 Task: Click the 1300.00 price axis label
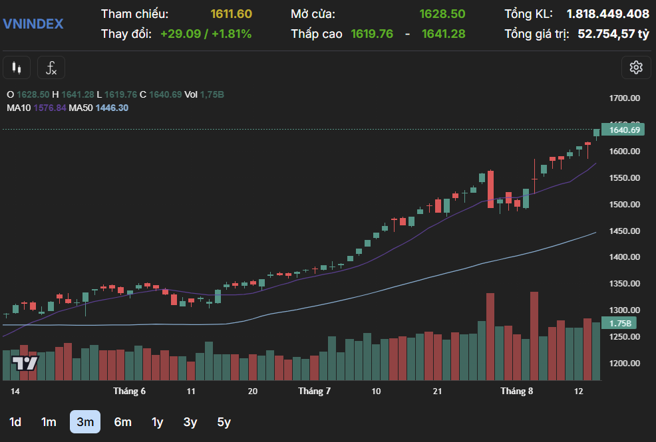625,310
